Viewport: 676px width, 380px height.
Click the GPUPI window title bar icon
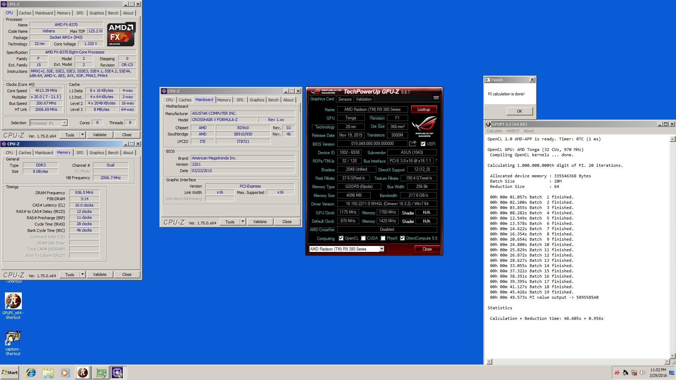click(488, 124)
